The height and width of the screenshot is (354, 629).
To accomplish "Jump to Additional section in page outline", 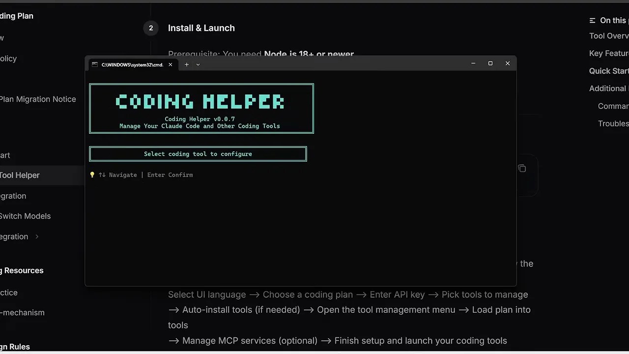I will (609, 88).
